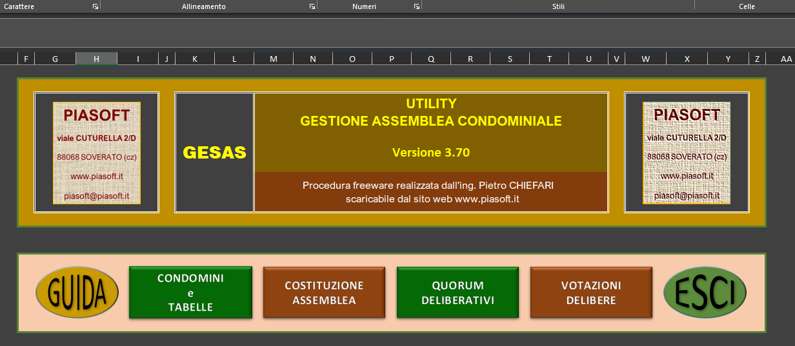The height and width of the screenshot is (346, 795).
Task: Select column Q header
Action: (431, 59)
